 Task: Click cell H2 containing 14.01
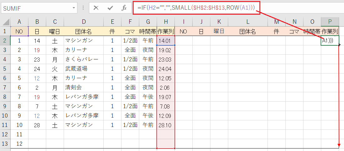pos(166,41)
